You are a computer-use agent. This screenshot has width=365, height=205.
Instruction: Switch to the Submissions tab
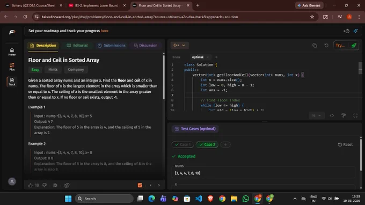coord(112,46)
